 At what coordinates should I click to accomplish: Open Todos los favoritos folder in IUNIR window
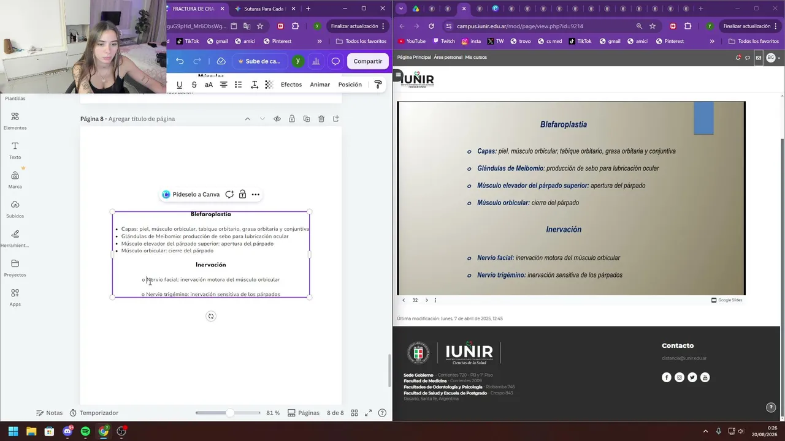[754, 41]
